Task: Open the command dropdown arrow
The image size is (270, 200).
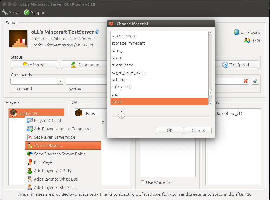Action: click(x=61, y=81)
